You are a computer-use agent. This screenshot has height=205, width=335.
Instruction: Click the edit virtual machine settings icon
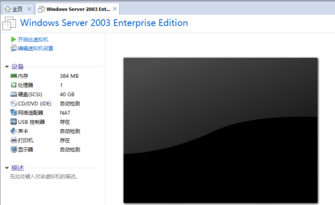pyautogui.click(x=14, y=48)
